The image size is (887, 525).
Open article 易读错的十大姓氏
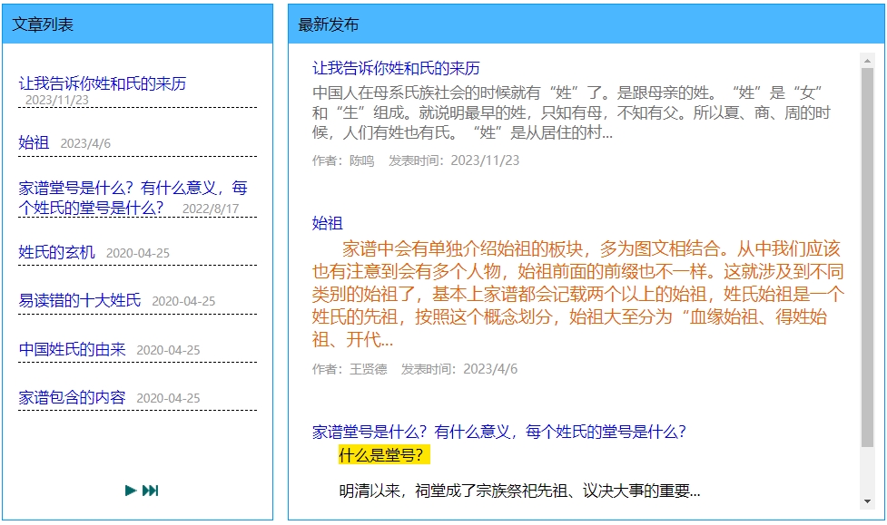pyautogui.click(x=80, y=300)
